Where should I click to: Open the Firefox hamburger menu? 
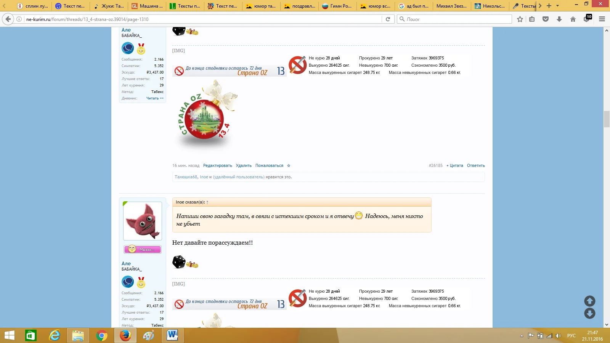coord(602,19)
